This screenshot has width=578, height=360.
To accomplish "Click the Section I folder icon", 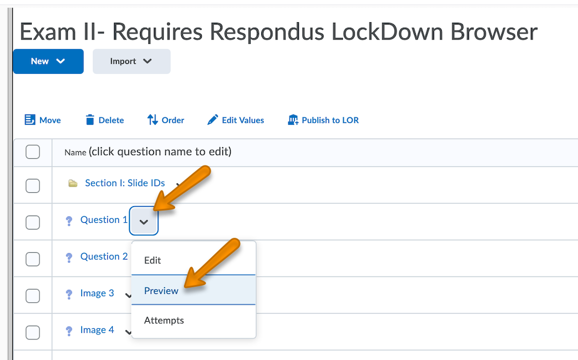I will click(73, 183).
